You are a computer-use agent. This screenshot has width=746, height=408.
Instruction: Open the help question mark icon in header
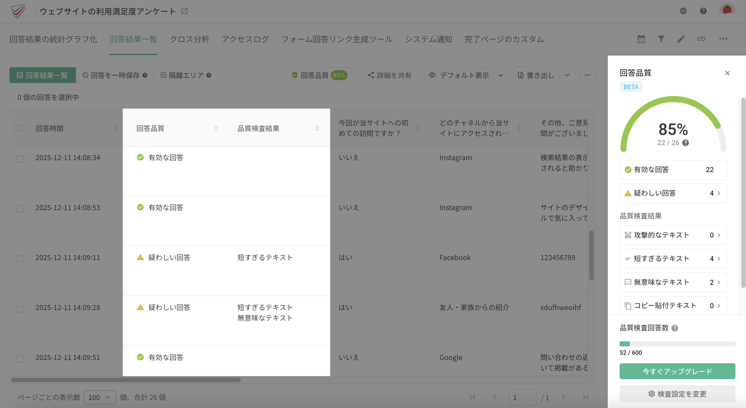[703, 11]
